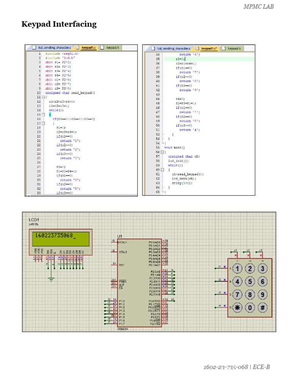Image resolution: width=291 pixels, height=389 pixels.
Task: Click keypad hash (#) key
Action: [263, 308]
